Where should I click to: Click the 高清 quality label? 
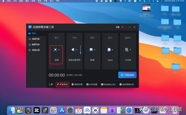[x=92, y=60]
